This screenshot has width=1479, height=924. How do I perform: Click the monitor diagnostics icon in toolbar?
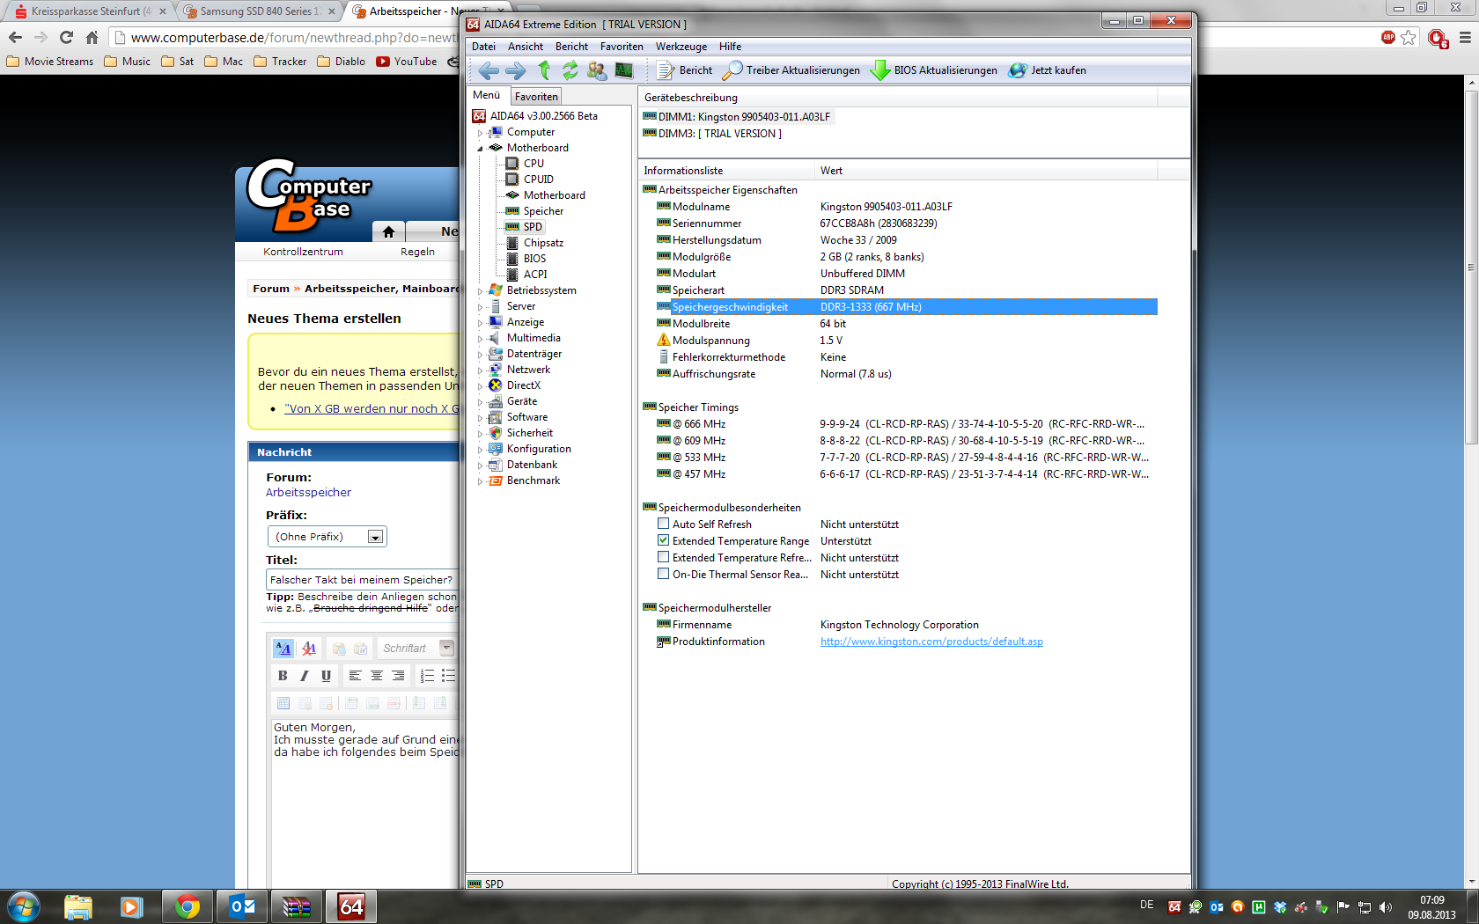coord(624,70)
